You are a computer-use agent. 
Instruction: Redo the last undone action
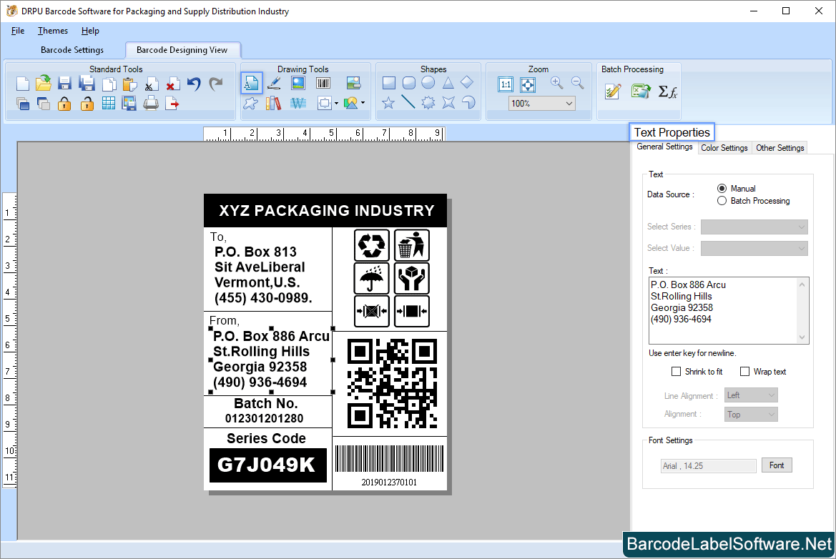click(x=215, y=84)
